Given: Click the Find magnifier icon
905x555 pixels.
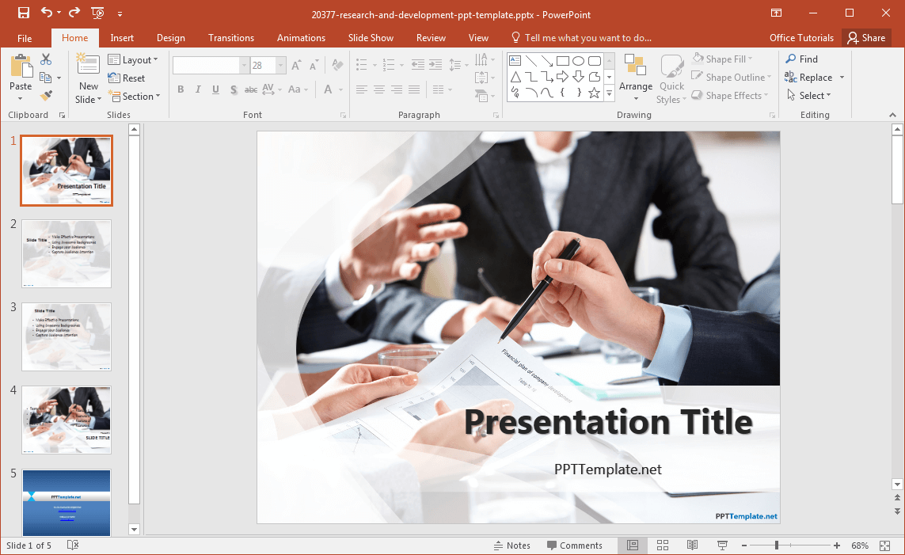Looking at the screenshot, I should pyautogui.click(x=791, y=59).
